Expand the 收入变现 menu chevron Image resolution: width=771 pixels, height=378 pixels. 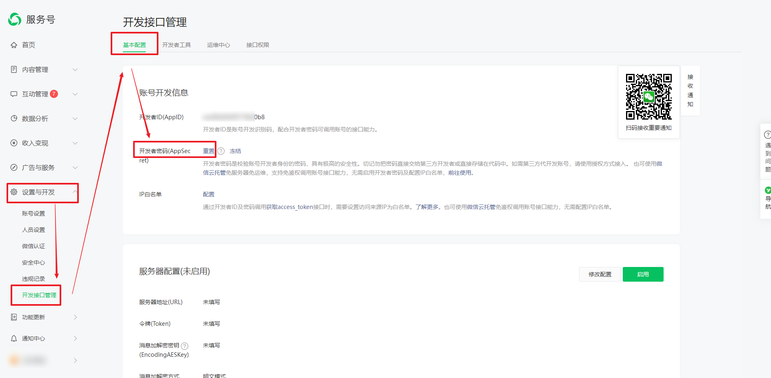75,143
